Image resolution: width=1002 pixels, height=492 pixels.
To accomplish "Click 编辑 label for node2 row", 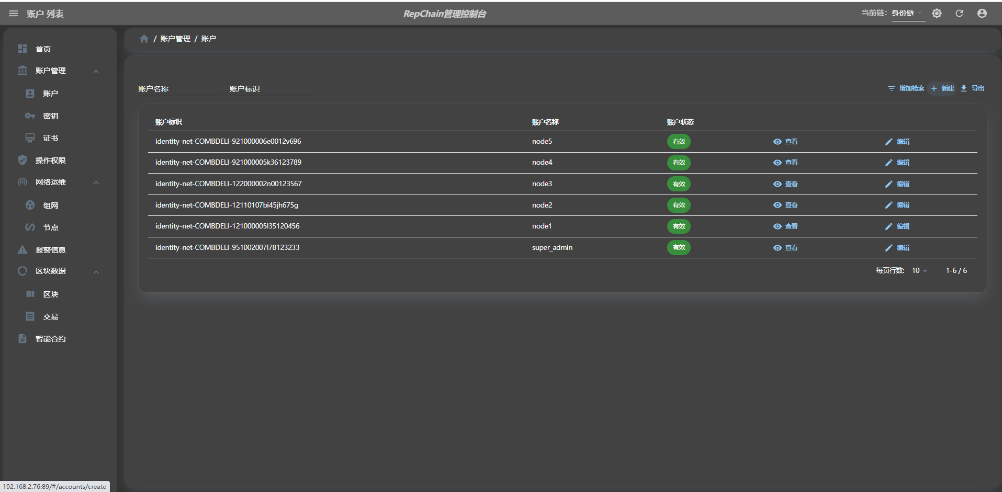I will click(903, 205).
